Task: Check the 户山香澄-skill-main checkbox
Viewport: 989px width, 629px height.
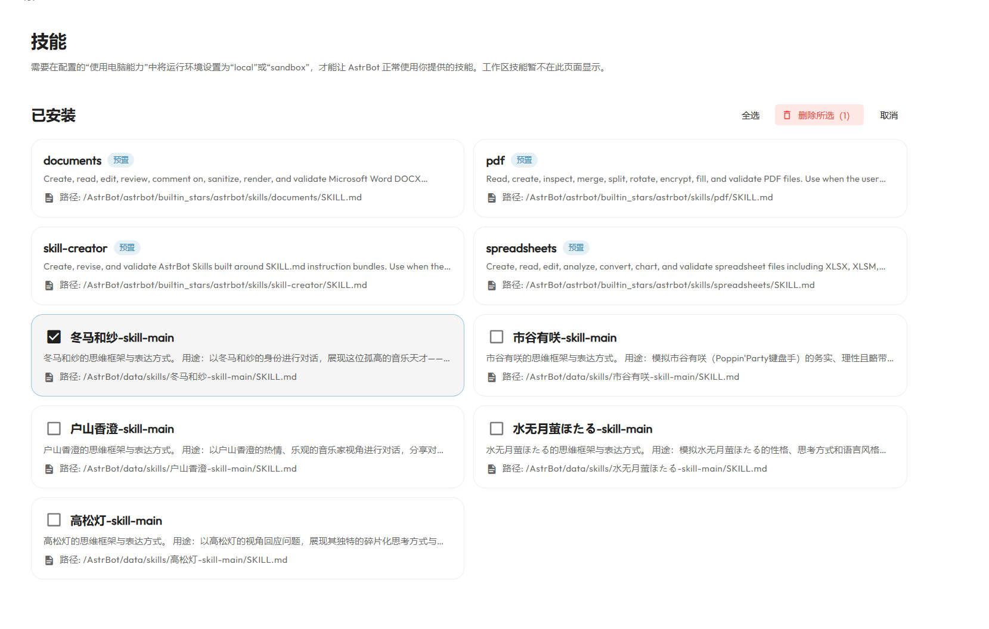Action: tap(54, 429)
